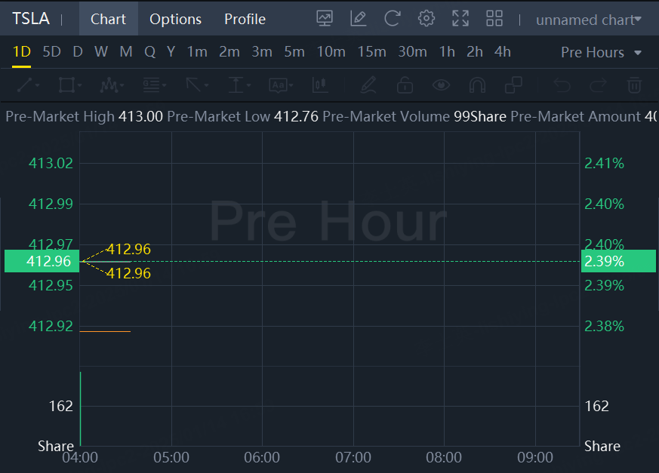The height and width of the screenshot is (473, 659).
Task: Delete drawings with trash icon
Action: point(635,85)
